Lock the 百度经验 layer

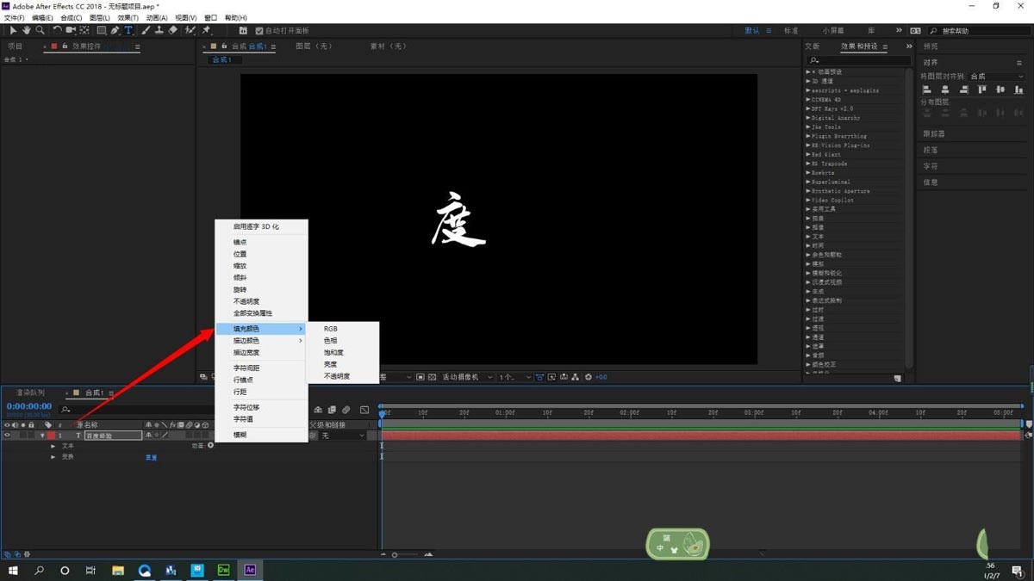tap(31, 436)
